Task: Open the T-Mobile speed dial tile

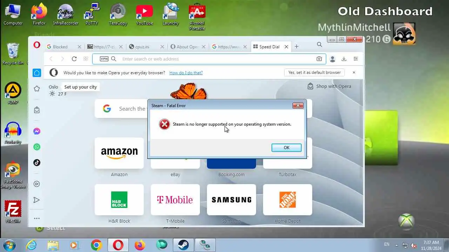Action: (x=175, y=199)
